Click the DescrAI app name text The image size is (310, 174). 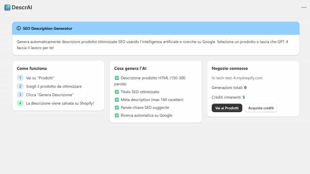22,7
